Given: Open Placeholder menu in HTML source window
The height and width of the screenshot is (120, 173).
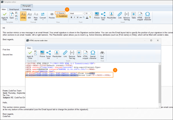Looking at the screenshot, I should pyautogui.click(x=57, y=55).
